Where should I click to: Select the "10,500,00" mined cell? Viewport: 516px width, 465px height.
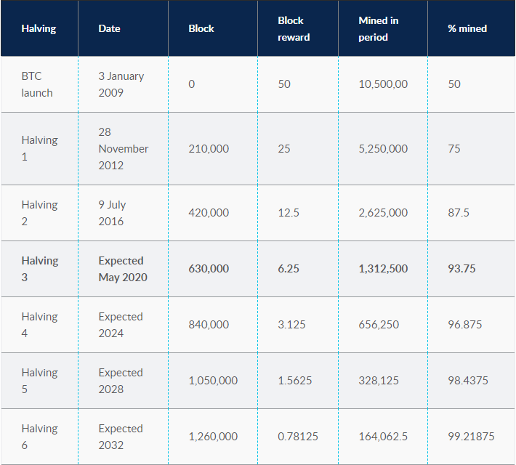click(383, 84)
